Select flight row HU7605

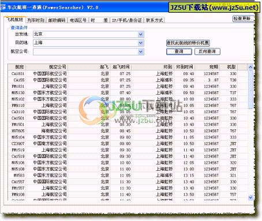pyautogui.click(x=128, y=131)
